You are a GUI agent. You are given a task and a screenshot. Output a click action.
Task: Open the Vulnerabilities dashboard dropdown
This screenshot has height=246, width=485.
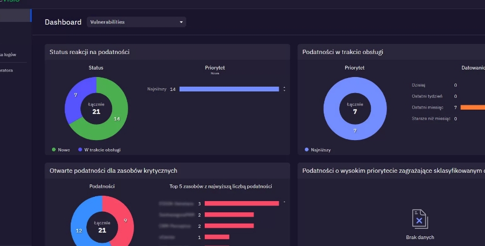point(136,22)
